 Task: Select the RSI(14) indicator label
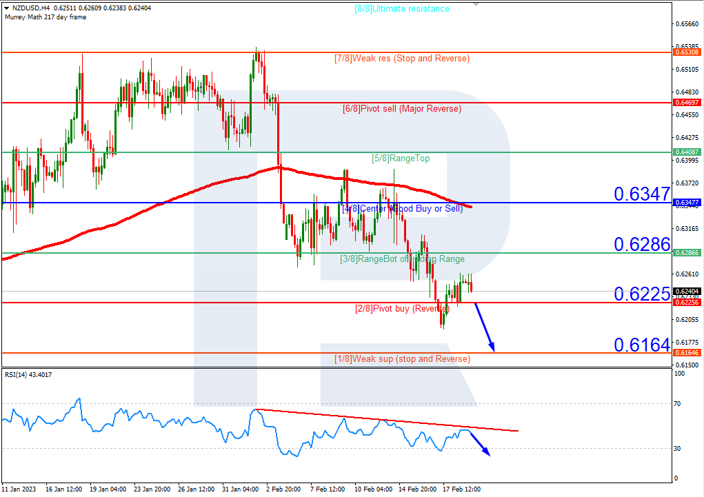point(28,375)
